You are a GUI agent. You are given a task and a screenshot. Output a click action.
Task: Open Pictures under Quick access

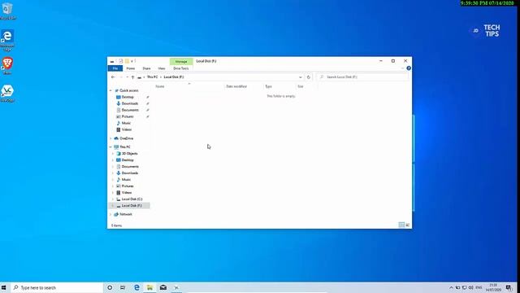(x=128, y=116)
